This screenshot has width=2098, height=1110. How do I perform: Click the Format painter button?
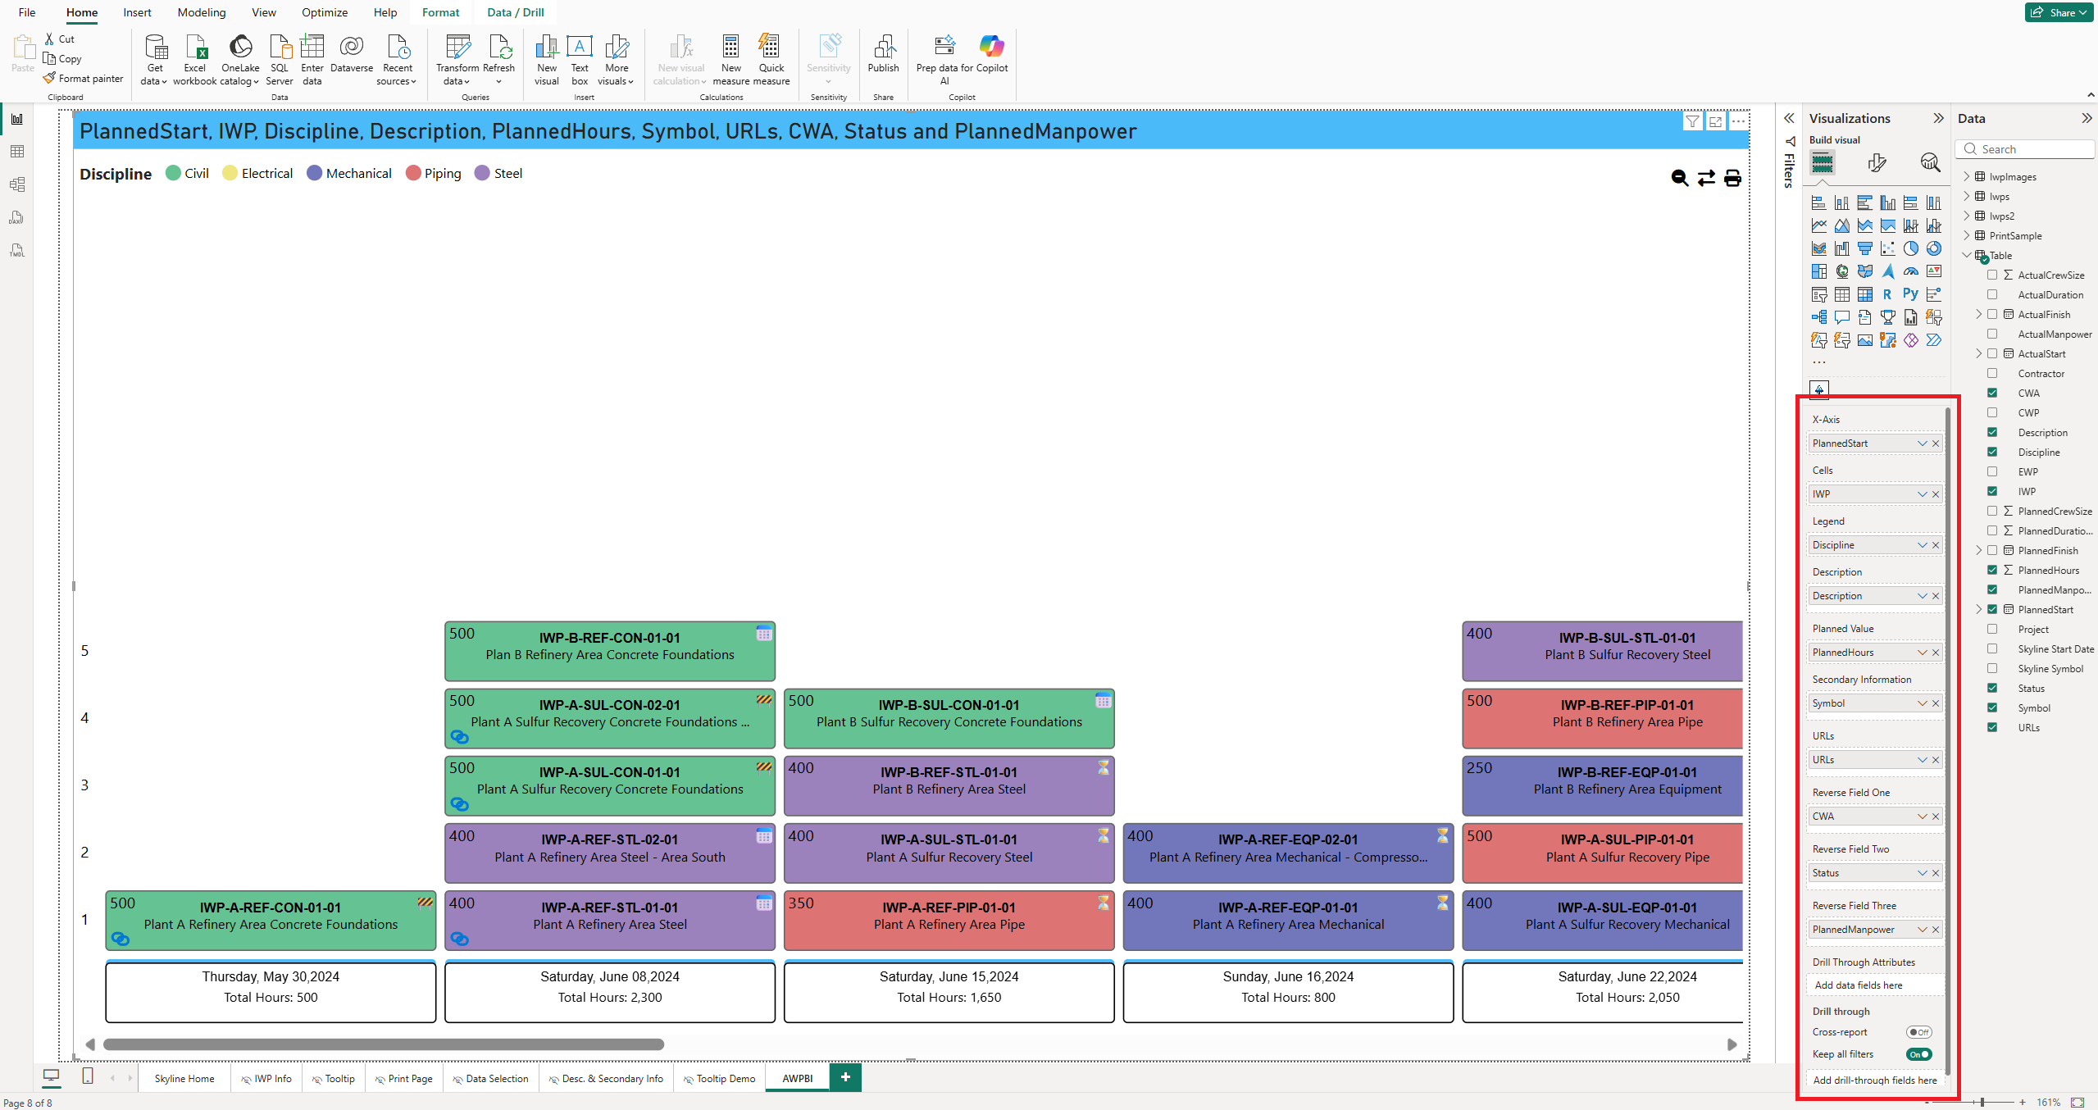(x=83, y=79)
